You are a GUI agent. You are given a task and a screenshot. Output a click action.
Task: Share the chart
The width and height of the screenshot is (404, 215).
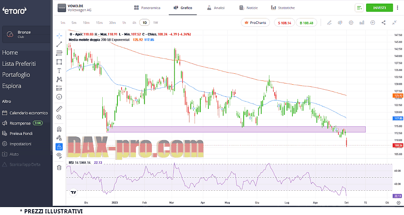(383, 23)
